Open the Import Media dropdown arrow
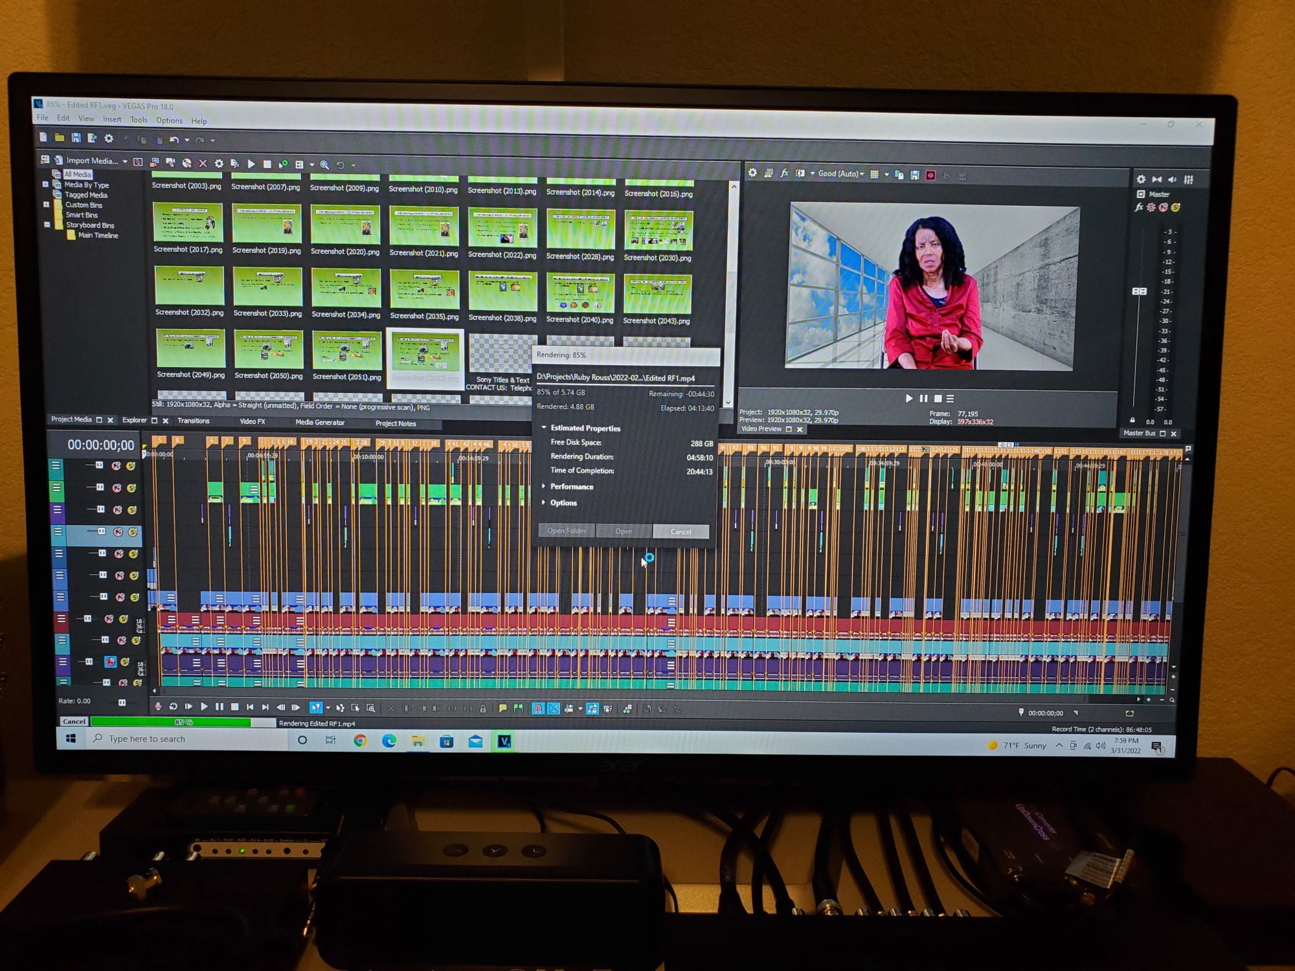Screen dimensions: 1295x971 [x=125, y=161]
